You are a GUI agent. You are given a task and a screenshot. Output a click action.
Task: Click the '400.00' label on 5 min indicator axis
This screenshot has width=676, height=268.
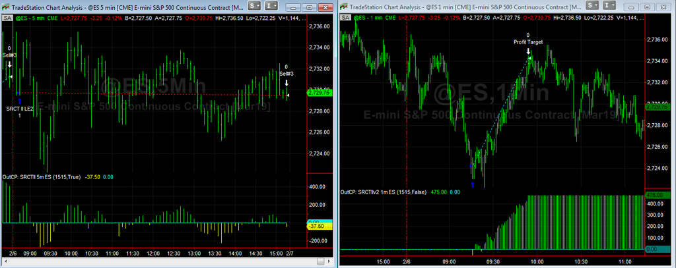pyautogui.click(x=316, y=187)
